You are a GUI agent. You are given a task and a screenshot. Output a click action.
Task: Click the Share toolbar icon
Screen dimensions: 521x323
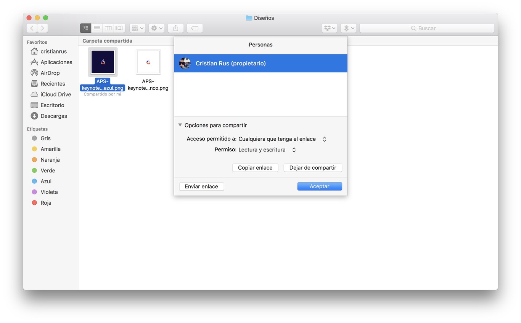[176, 28]
